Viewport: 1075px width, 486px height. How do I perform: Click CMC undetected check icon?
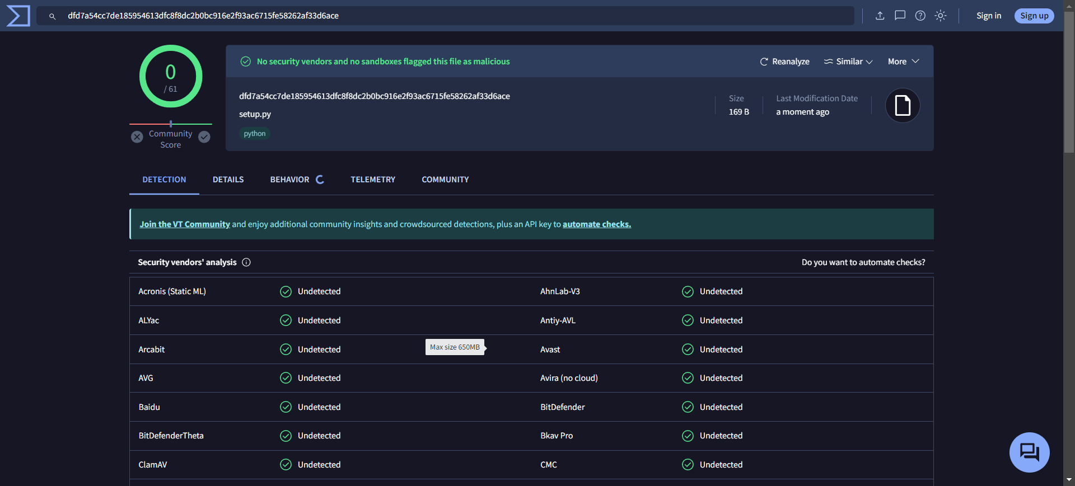(x=688, y=465)
